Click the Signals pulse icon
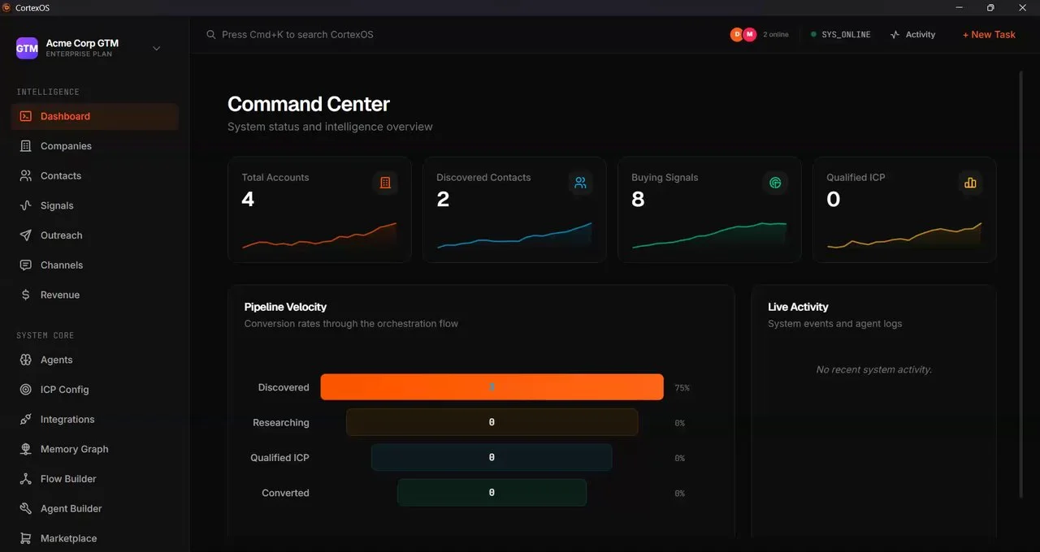Viewport: 1040px width, 552px height. (x=25, y=205)
